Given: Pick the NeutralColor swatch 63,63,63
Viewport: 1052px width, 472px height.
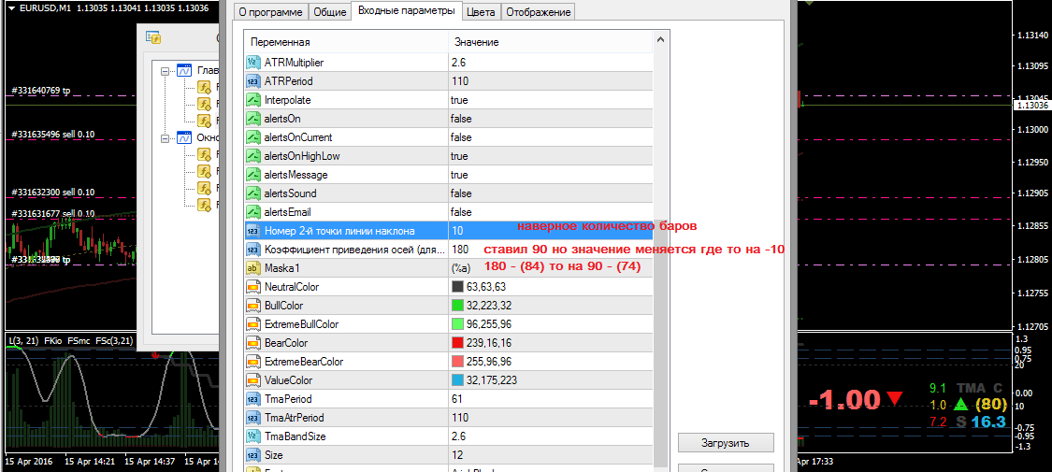Looking at the screenshot, I should coord(457,287).
